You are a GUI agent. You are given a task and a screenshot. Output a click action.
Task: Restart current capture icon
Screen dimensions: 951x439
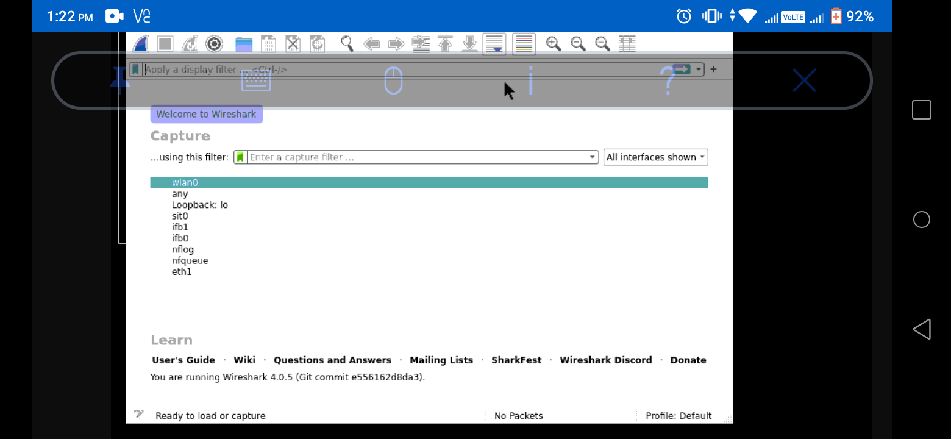(190, 44)
